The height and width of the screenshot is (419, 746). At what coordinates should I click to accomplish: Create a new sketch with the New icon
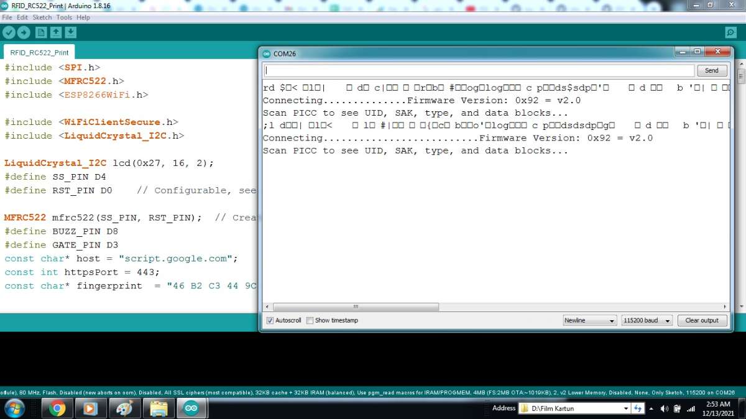[x=41, y=32]
